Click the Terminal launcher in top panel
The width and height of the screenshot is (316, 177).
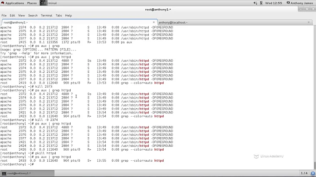[x=48, y=3]
